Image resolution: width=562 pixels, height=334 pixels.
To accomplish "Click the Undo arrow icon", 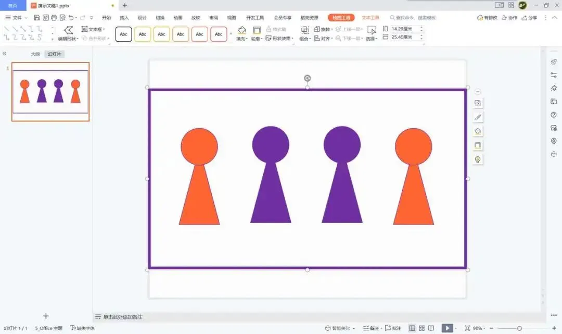I will point(71,18).
